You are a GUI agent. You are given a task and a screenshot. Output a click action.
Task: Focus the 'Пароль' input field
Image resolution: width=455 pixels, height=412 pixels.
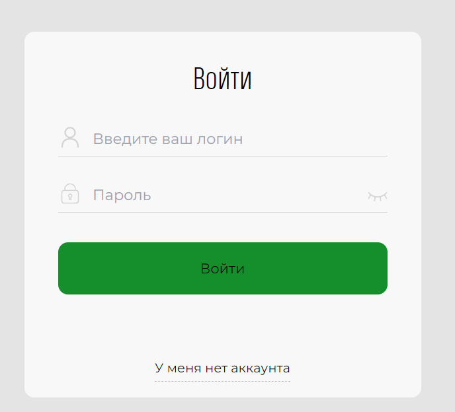tap(223, 195)
